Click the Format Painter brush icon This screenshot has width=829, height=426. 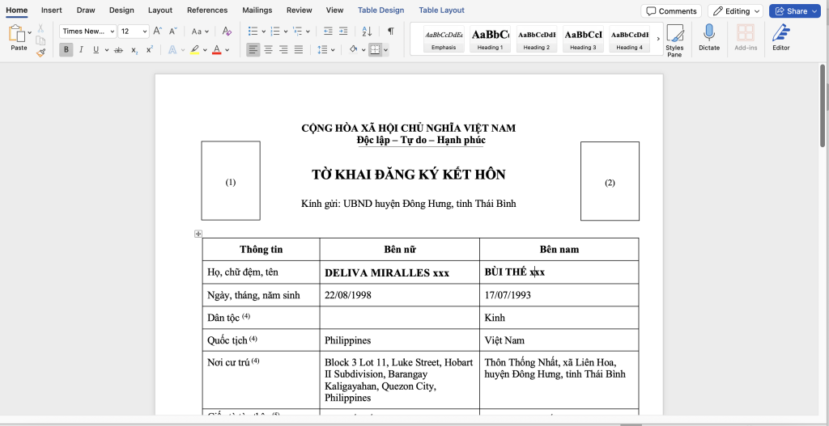40,53
